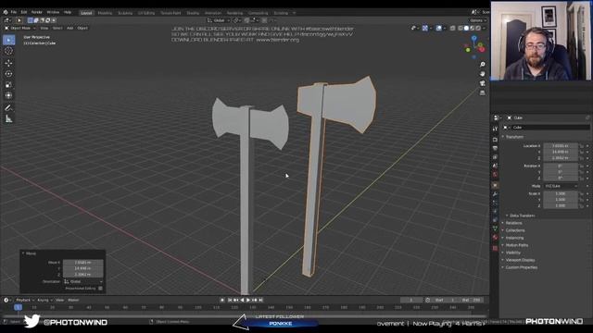Expand the Collections section
Viewport: 593px width, 333px height.
[515, 230]
